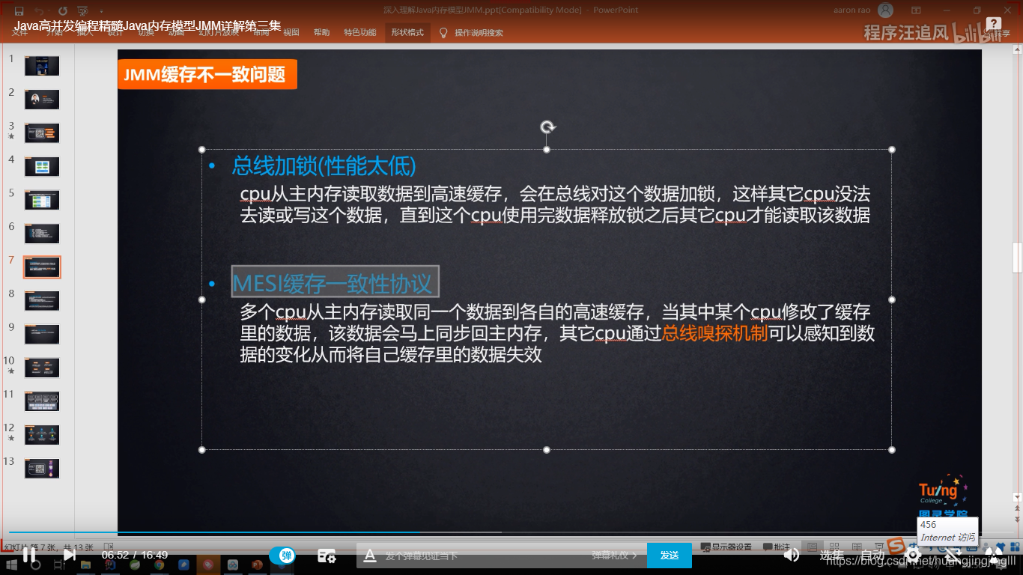This screenshot has height=575, width=1023.
Task: Select slide 1 thumbnail
Action: point(42,66)
